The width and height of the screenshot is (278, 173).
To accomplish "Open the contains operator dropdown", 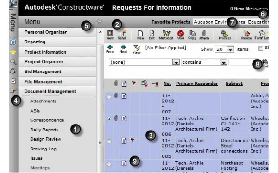I will click(224, 62).
